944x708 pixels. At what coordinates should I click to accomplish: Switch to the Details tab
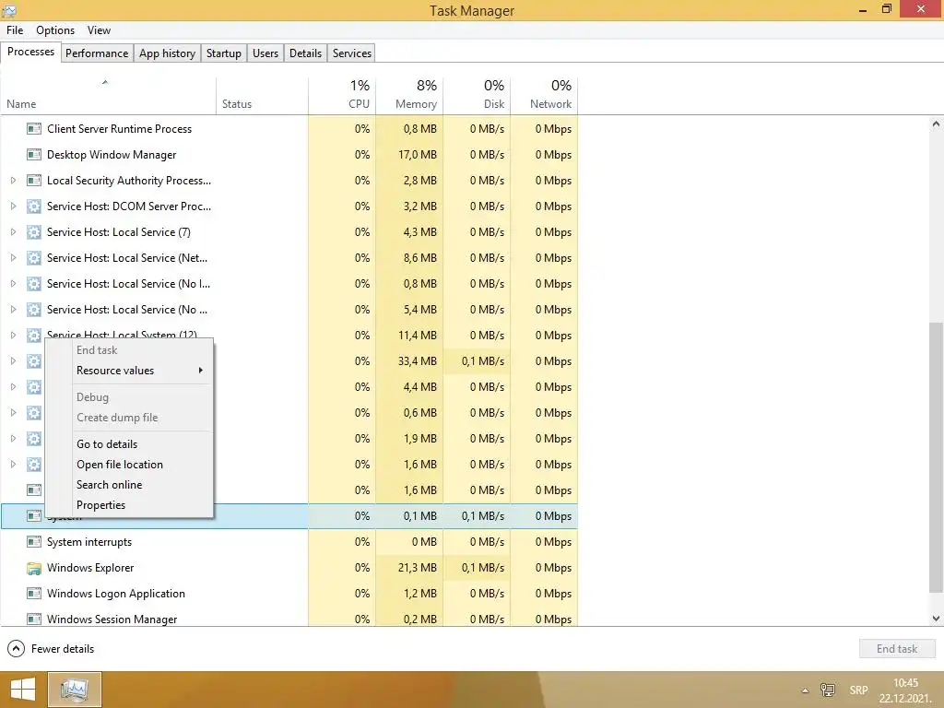coord(305,53)
